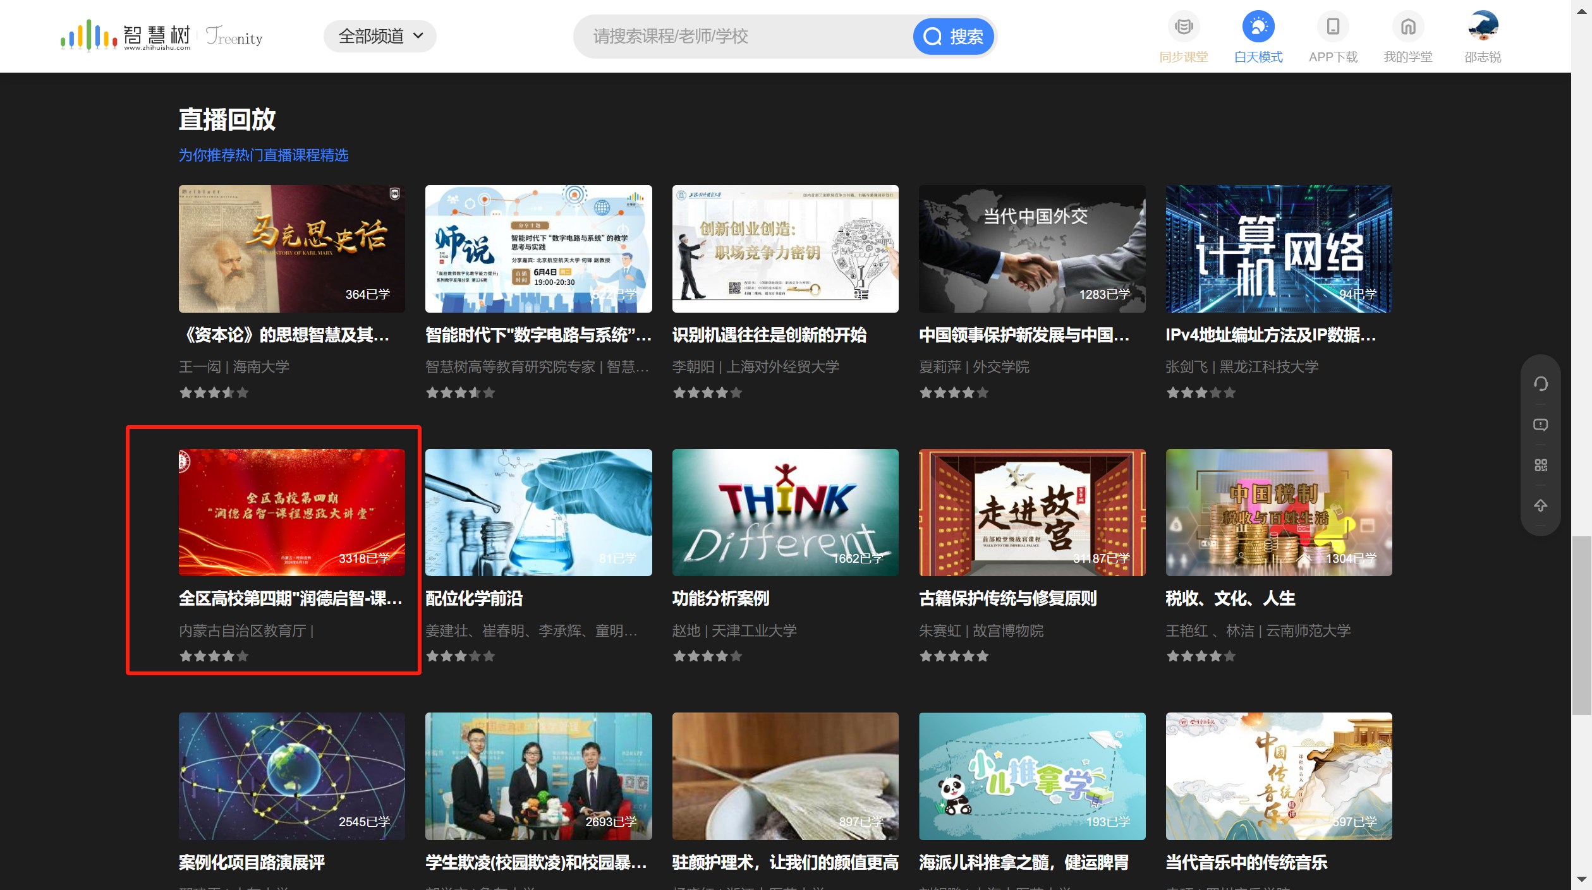
Task: Toggle 白天模式 day mode
Action: coord(1258,27)
